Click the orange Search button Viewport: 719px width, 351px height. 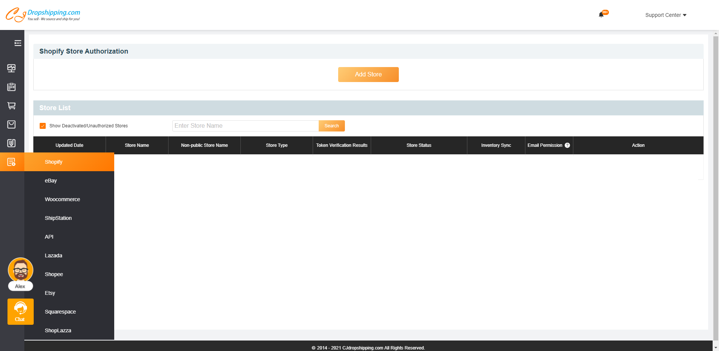331,126
